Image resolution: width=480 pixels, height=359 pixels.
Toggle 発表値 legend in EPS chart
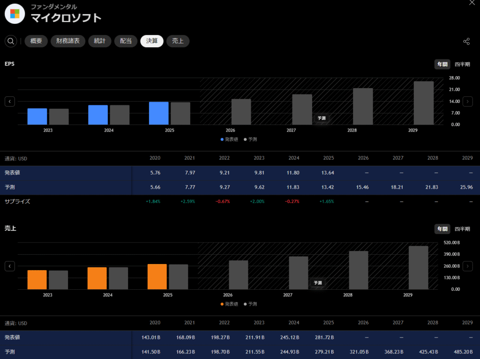229,139
